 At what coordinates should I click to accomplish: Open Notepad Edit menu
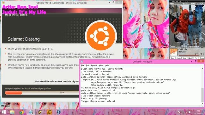[x=87, y=65]
